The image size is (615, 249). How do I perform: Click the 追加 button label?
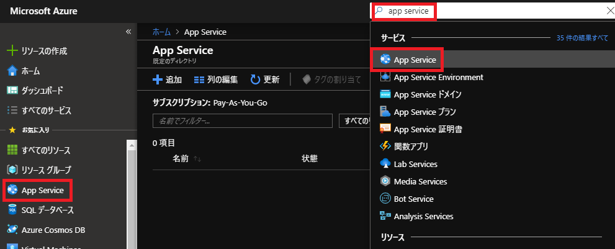174,79
